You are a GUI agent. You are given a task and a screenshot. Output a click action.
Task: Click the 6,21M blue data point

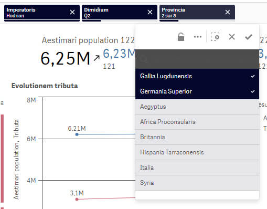point(77,134)
